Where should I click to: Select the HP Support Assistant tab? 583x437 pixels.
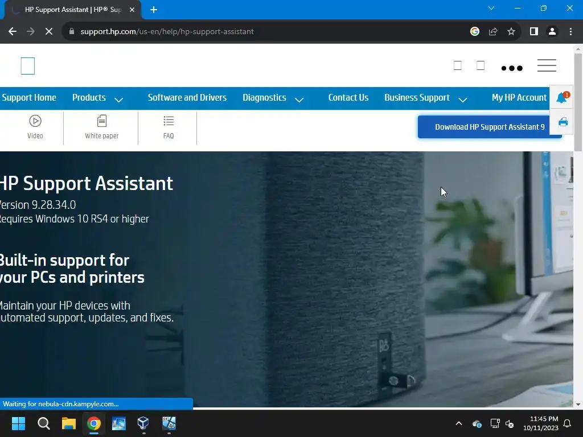(x=72, y=10)
